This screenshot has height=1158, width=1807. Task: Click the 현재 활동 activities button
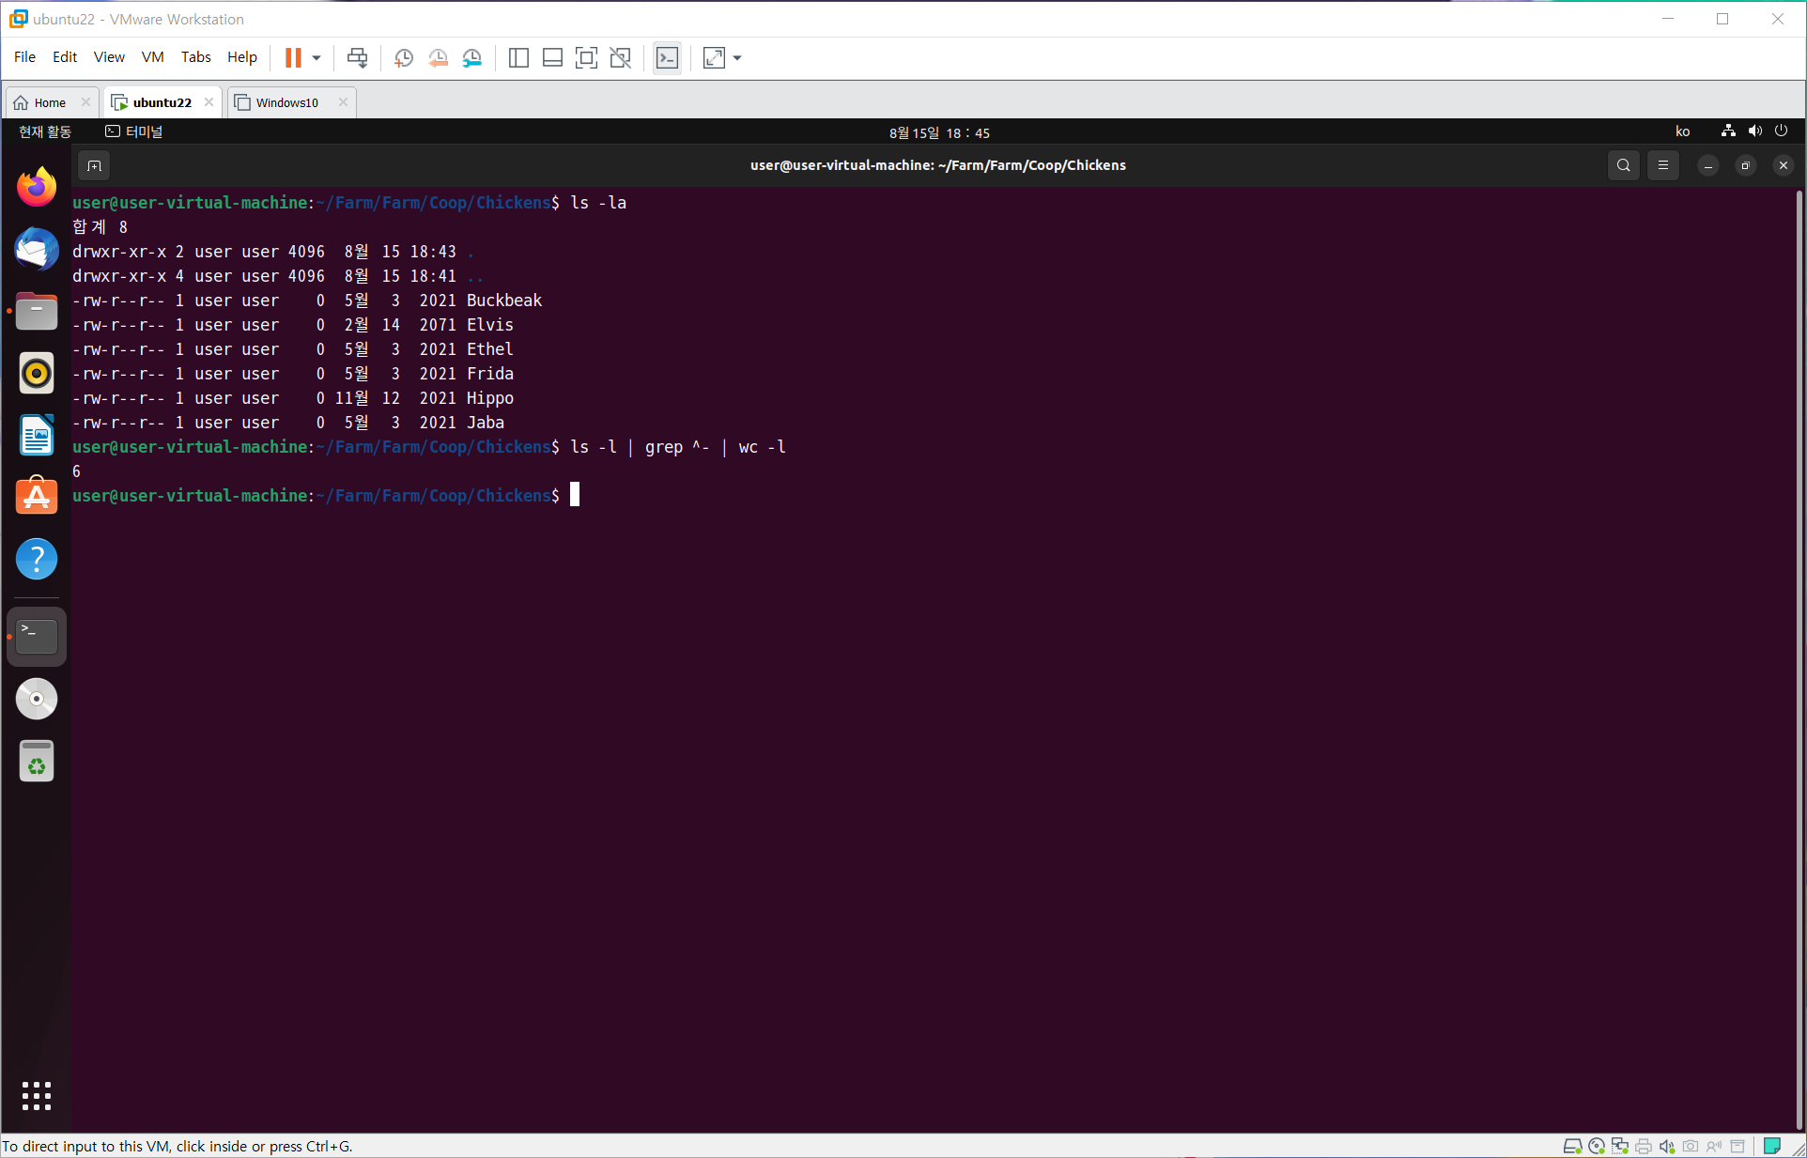[45, 132]
